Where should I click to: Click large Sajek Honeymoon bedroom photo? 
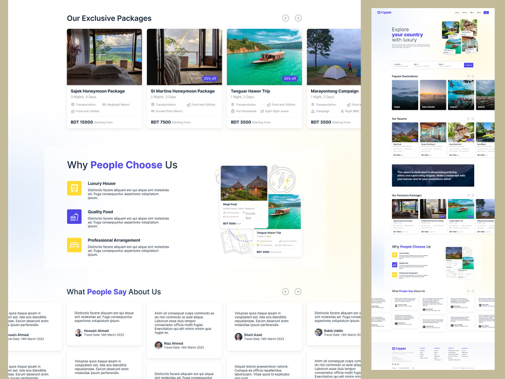(105, 57)
